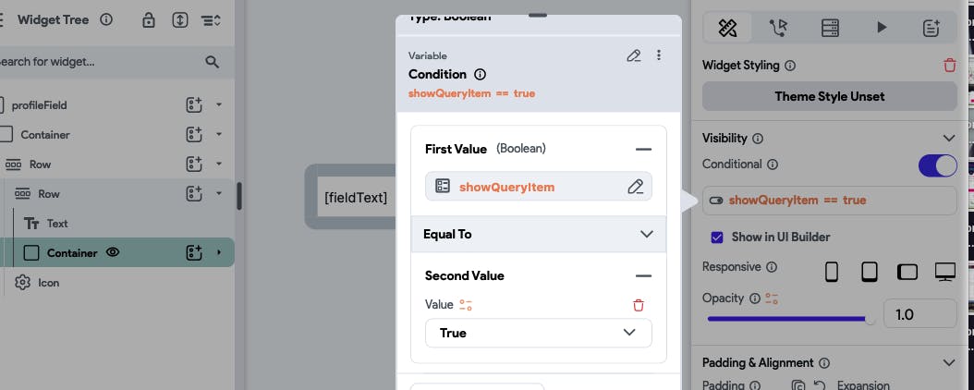
Task: Add widget next to profileField
Action: [x=194, y=105]
